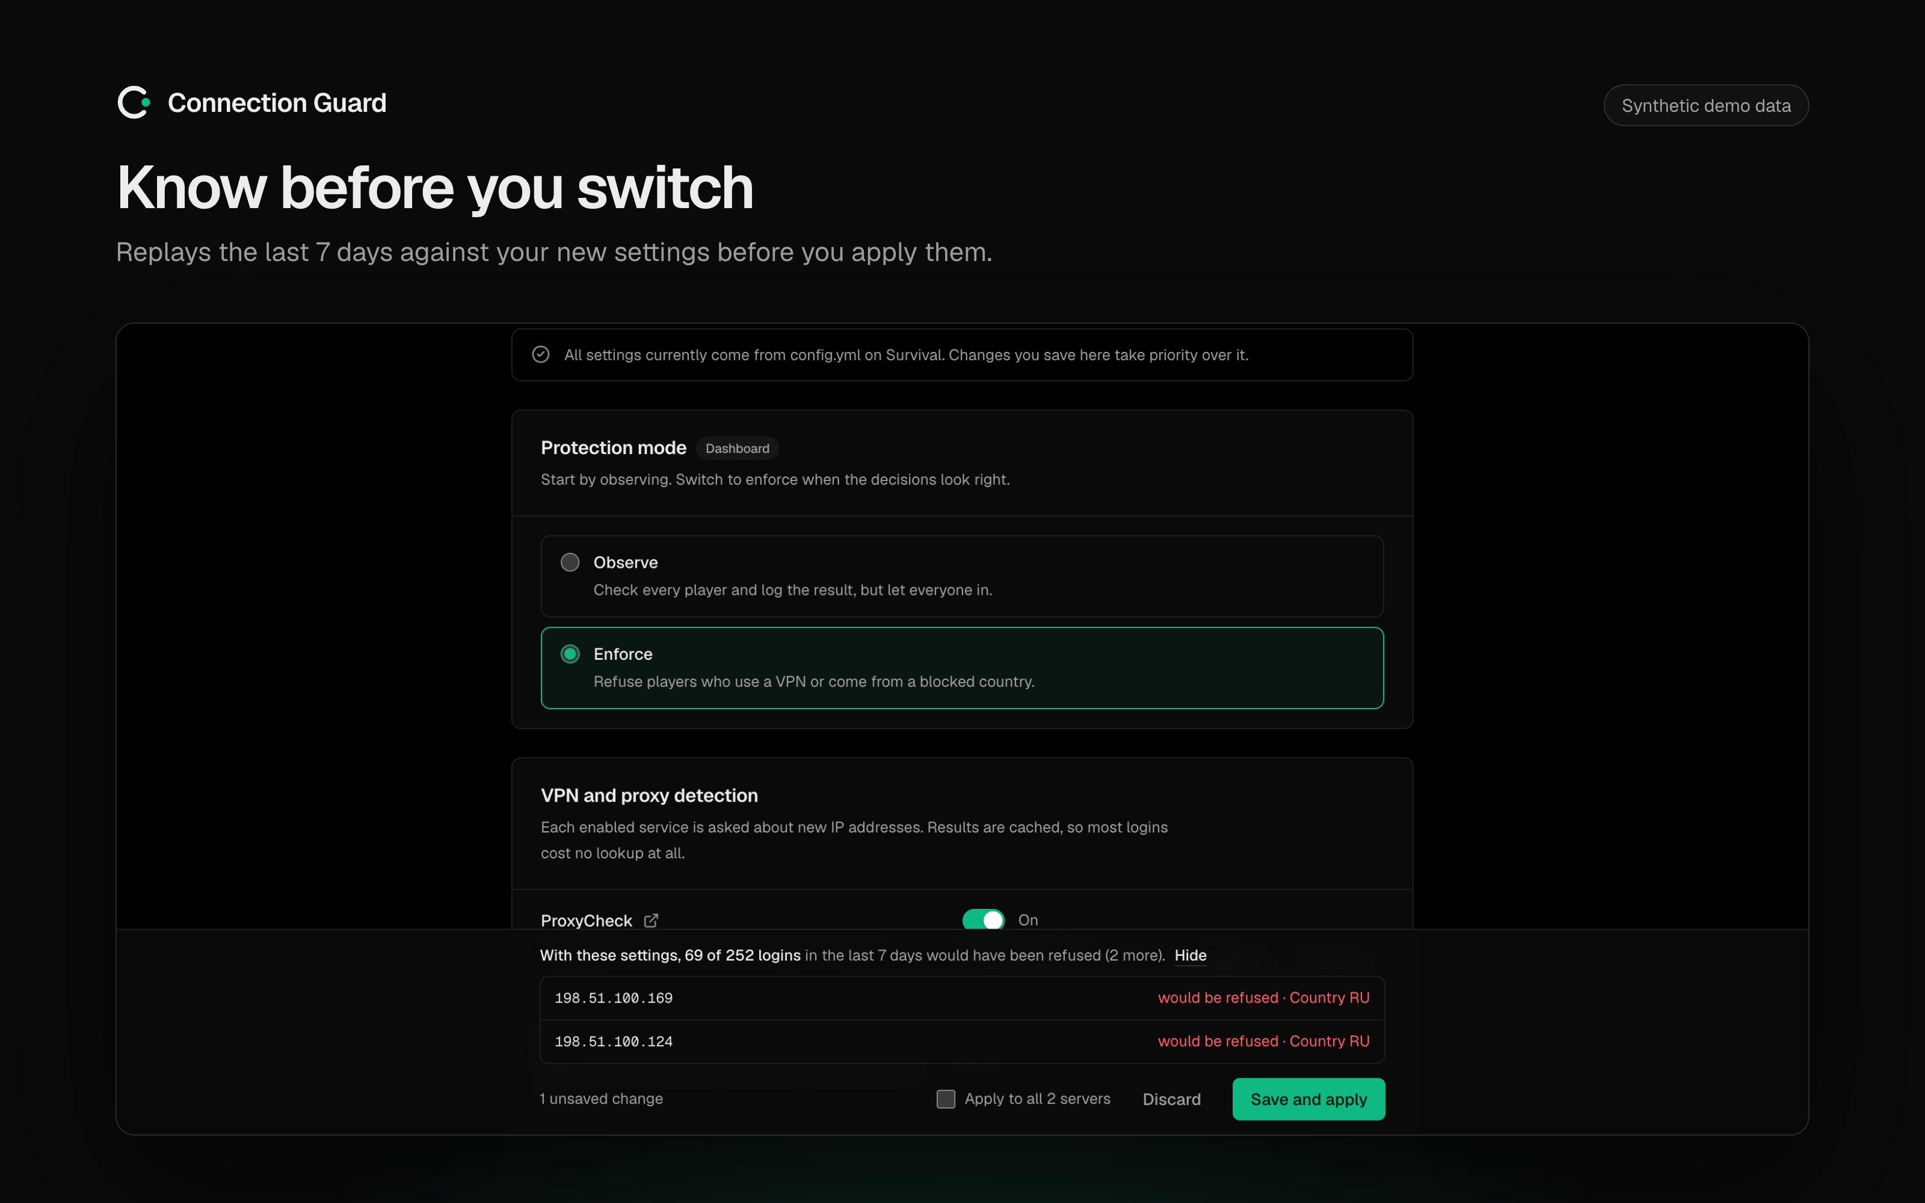The height and width of the screenshot is (1203, 1925).
Task: Select IP address 198.51.100.124
Action: coord(614,1041)
